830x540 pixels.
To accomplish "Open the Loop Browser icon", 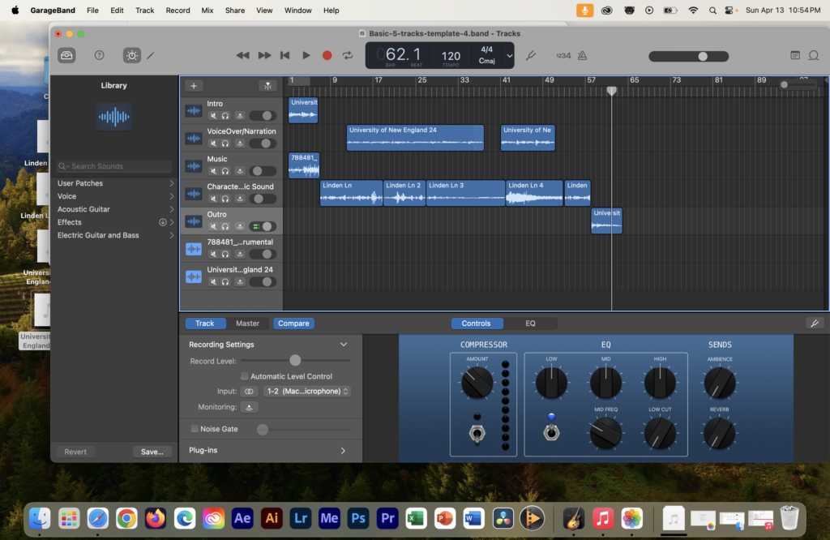I will click(814, 55).
